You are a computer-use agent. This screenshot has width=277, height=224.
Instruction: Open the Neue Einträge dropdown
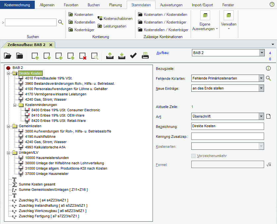pyautogui.click(x=261, y=88)
